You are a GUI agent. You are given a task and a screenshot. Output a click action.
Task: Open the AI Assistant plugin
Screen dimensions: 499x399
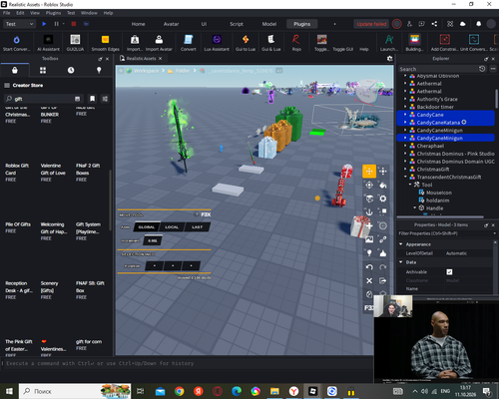pyautogui.click(x=48, y=43)
